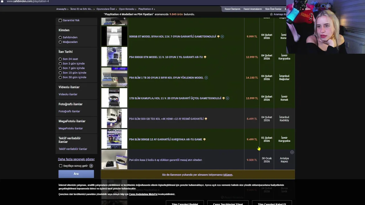Click the 9.999 TL price cell
This screenshot has width=365, height=205.
pos(252,36)
